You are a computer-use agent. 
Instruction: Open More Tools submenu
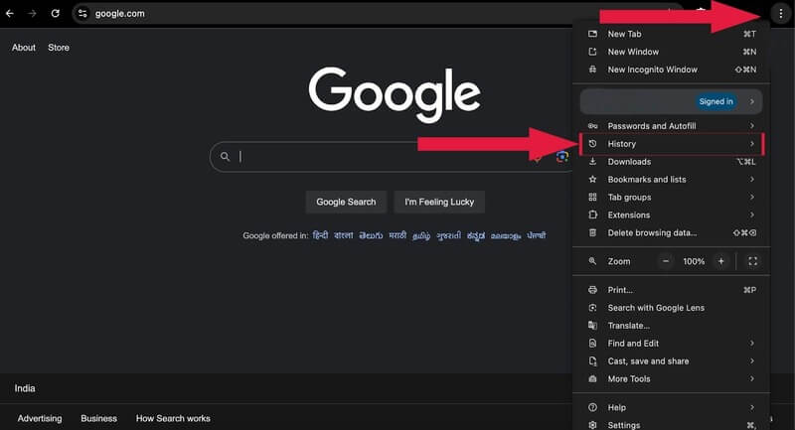point(672,378)
